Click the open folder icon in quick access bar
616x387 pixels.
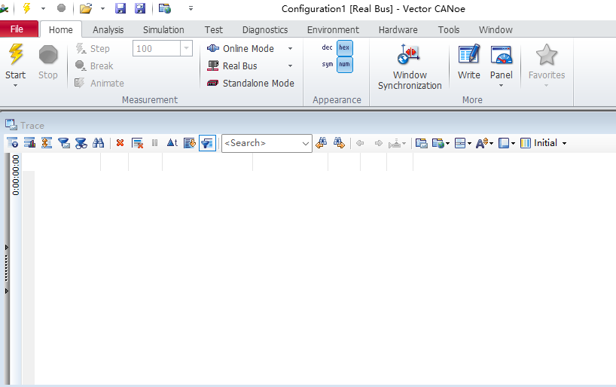click(x=85, y=8)
